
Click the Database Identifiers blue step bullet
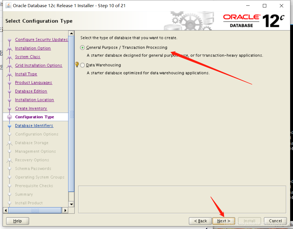tap(9, 126)
